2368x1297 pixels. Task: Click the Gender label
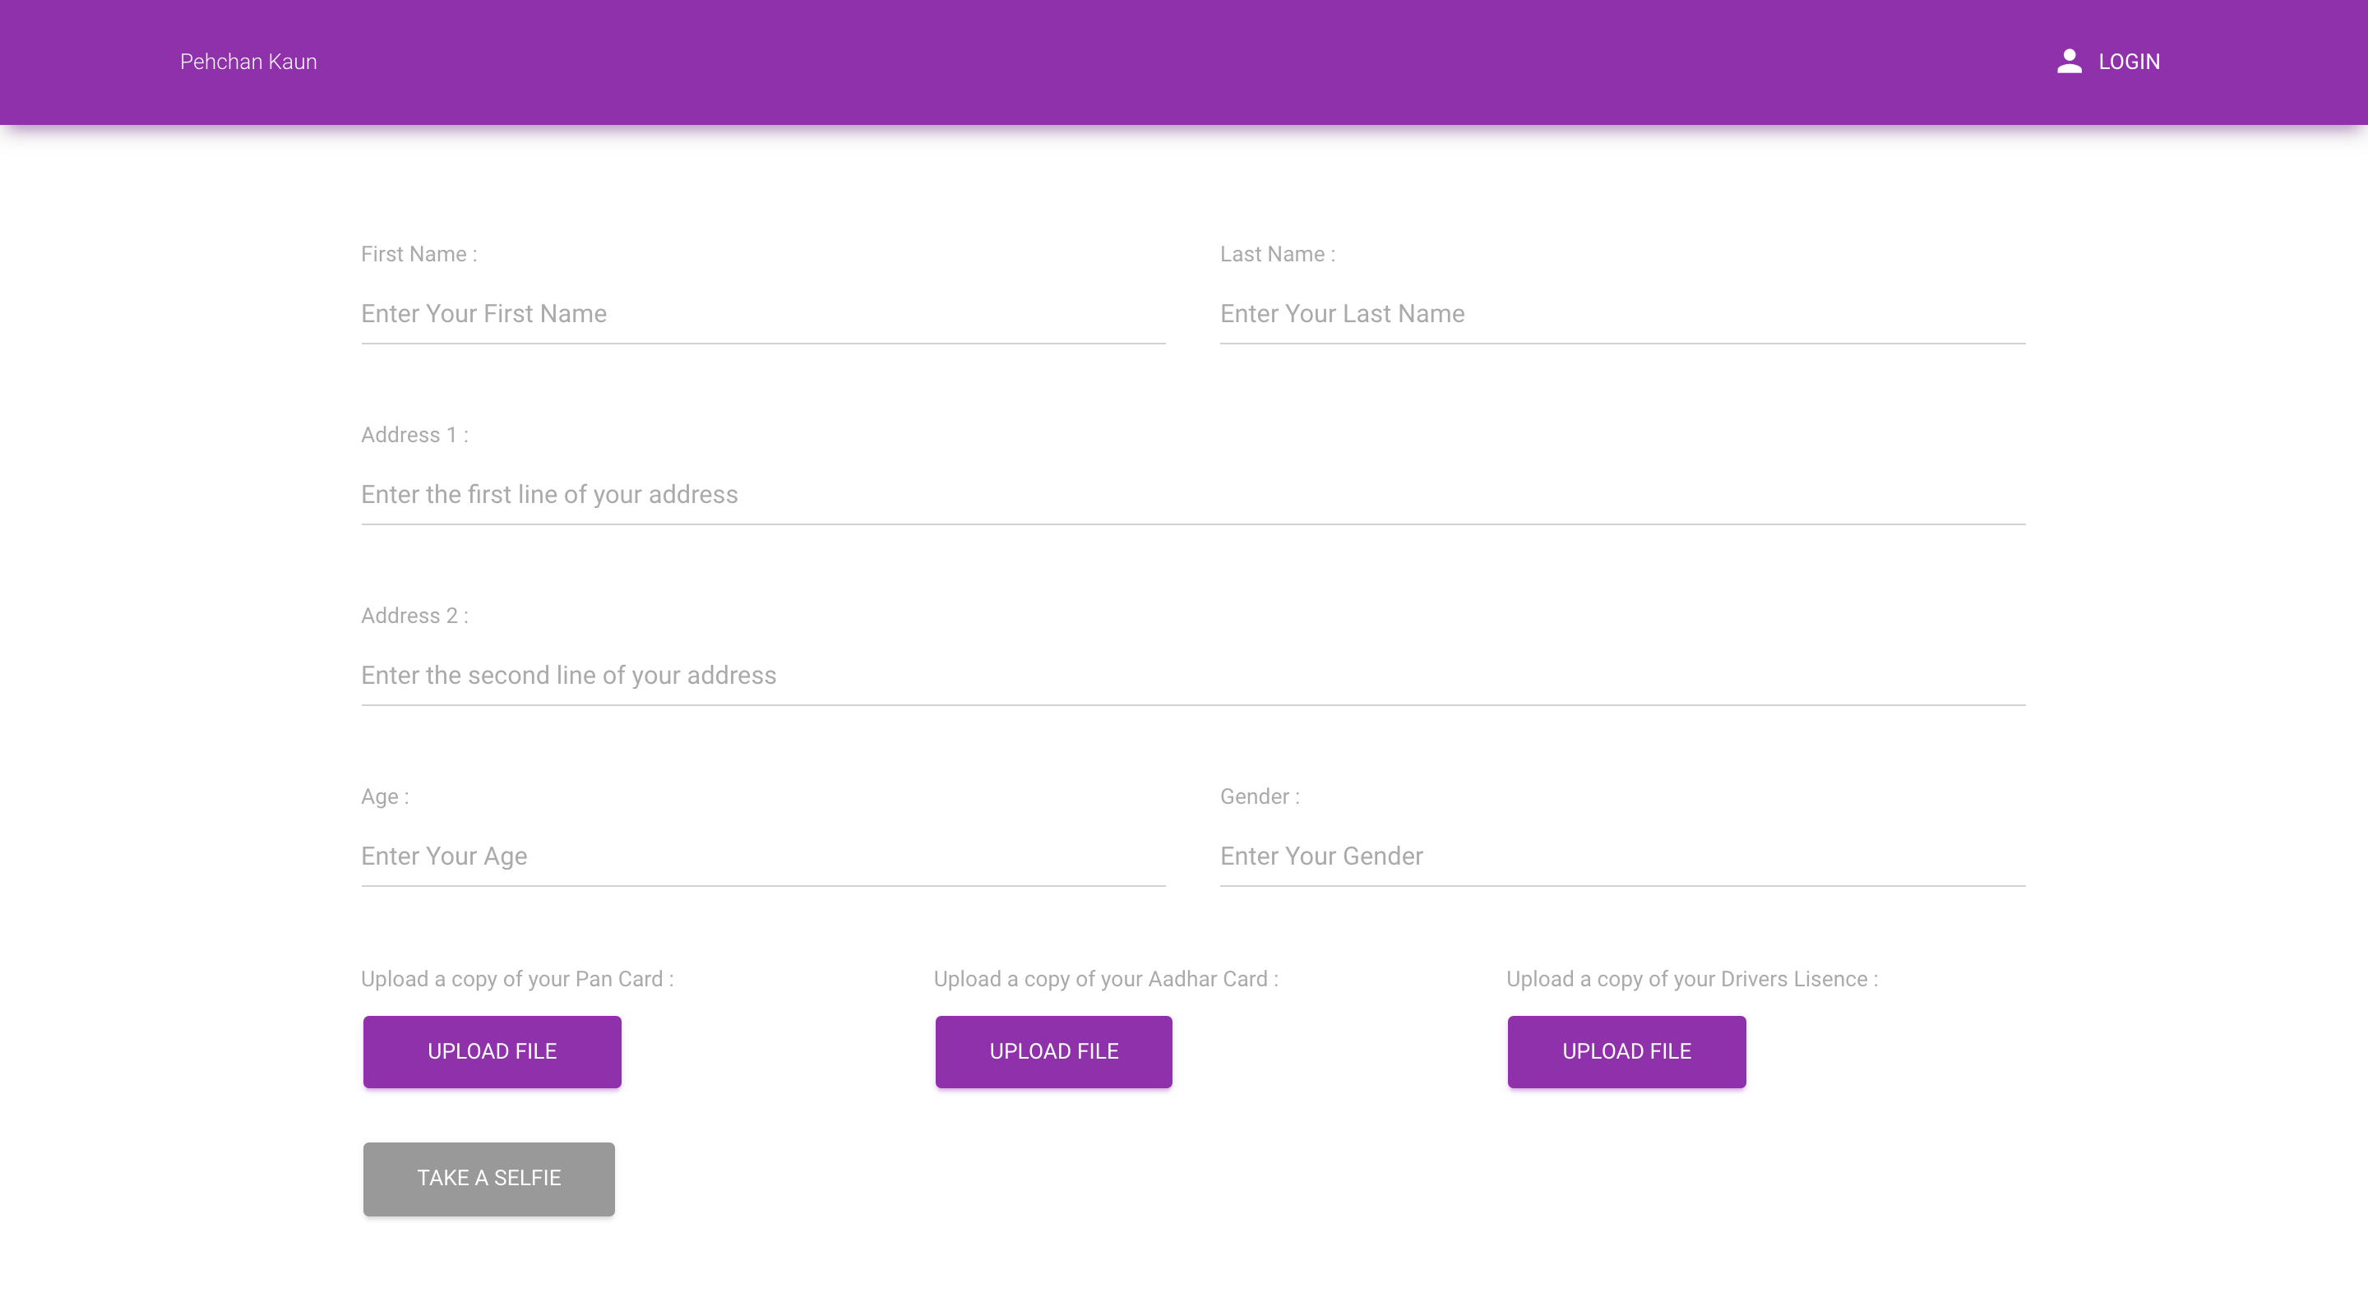[1260, 797]
